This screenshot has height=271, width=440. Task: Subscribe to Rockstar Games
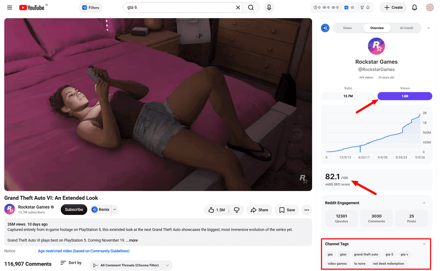(74, 209)
